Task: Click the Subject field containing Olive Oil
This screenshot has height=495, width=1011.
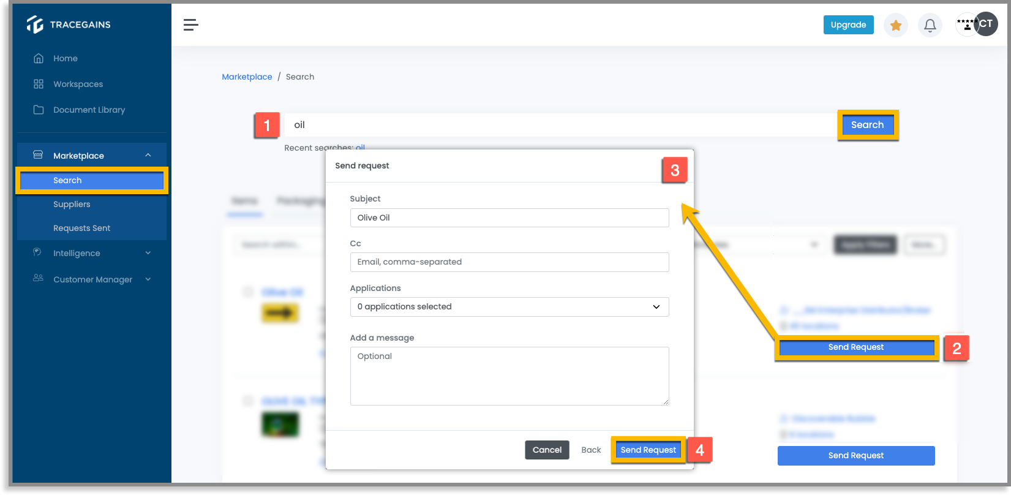Action: point(509,217)
